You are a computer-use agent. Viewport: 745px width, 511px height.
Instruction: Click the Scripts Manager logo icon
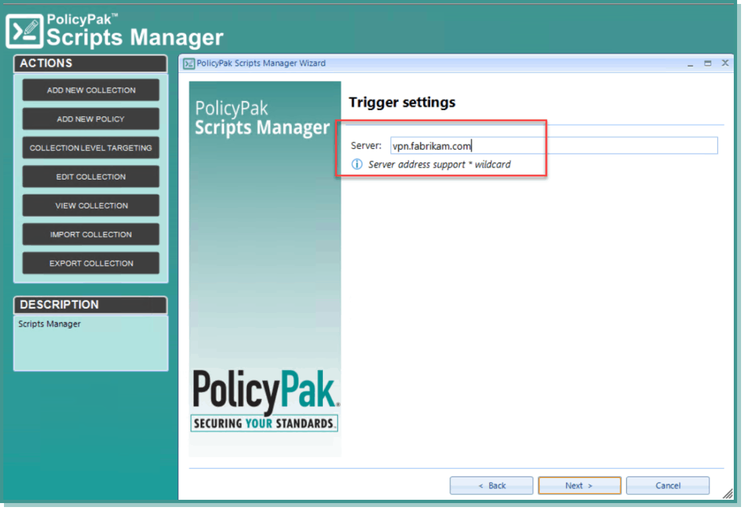coord(24,31)
